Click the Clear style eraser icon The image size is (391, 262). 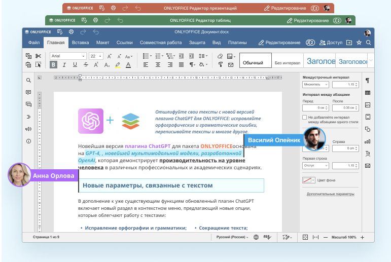[x=220, y=56]
